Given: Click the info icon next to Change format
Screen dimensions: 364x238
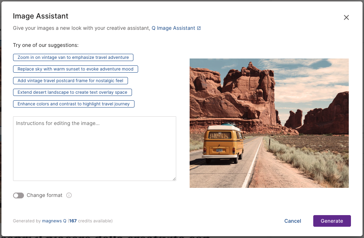Looking at the screenshot, I should [69, 195].
